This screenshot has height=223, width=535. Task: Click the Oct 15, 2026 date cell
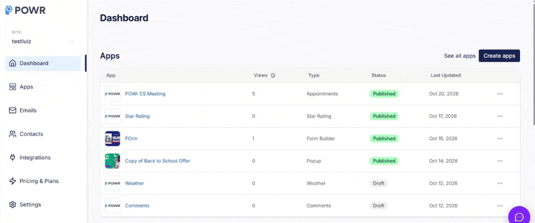point(444,139)
